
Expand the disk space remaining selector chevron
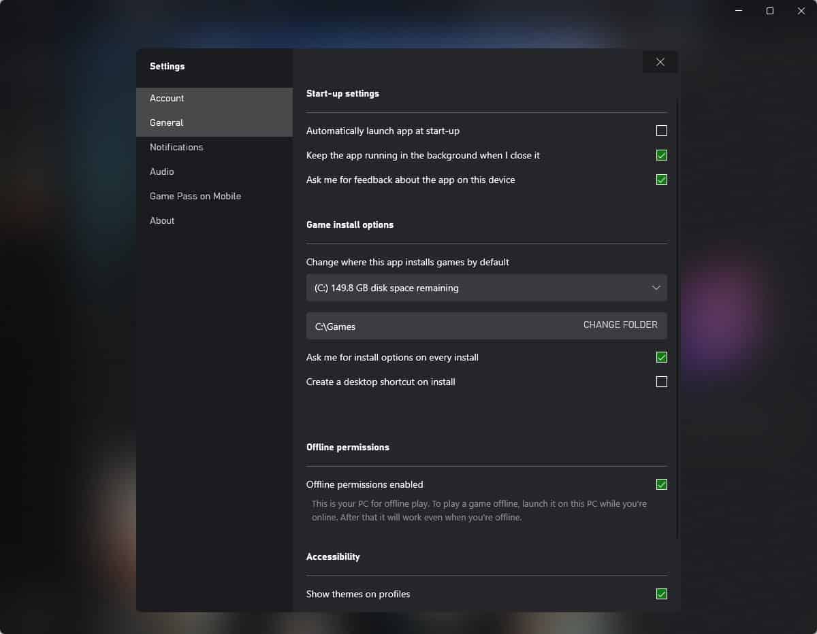[x=657, y=288]
